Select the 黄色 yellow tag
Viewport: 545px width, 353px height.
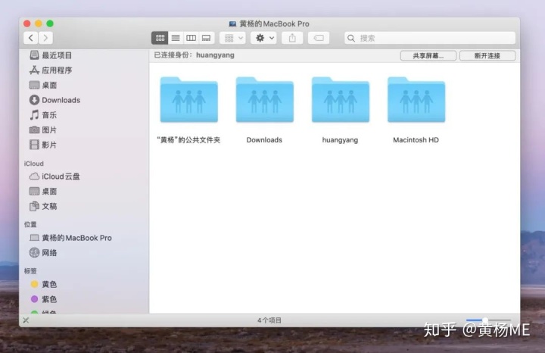pos(43,284)
